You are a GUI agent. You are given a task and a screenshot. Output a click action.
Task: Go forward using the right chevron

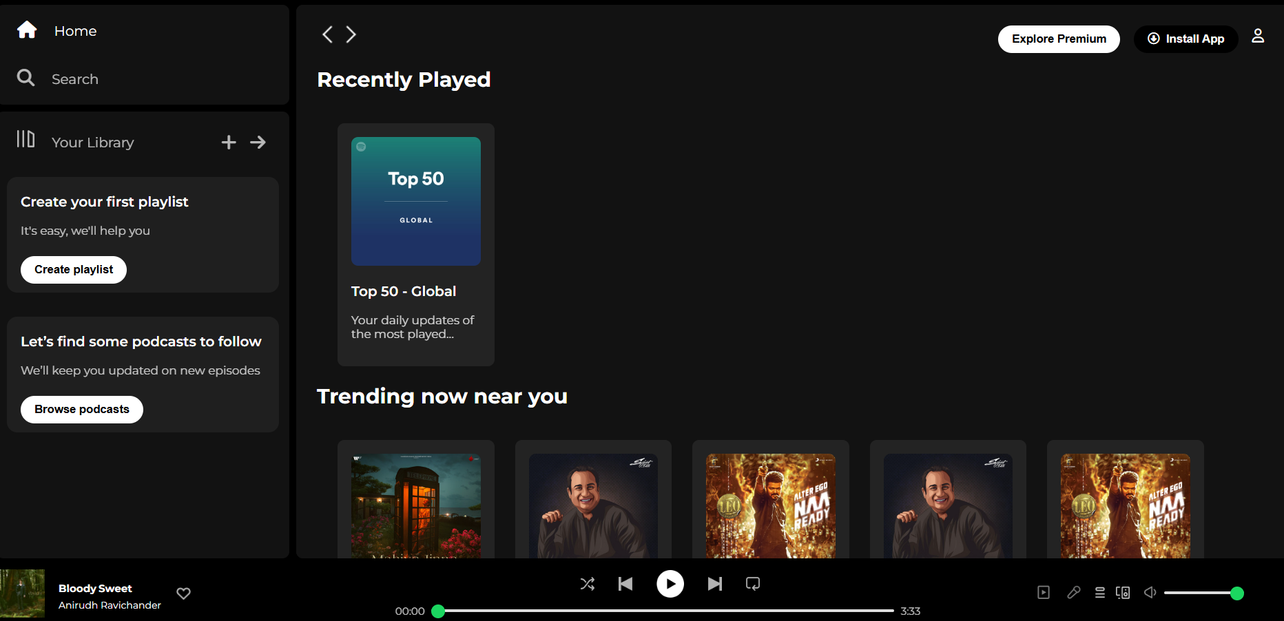351,34
